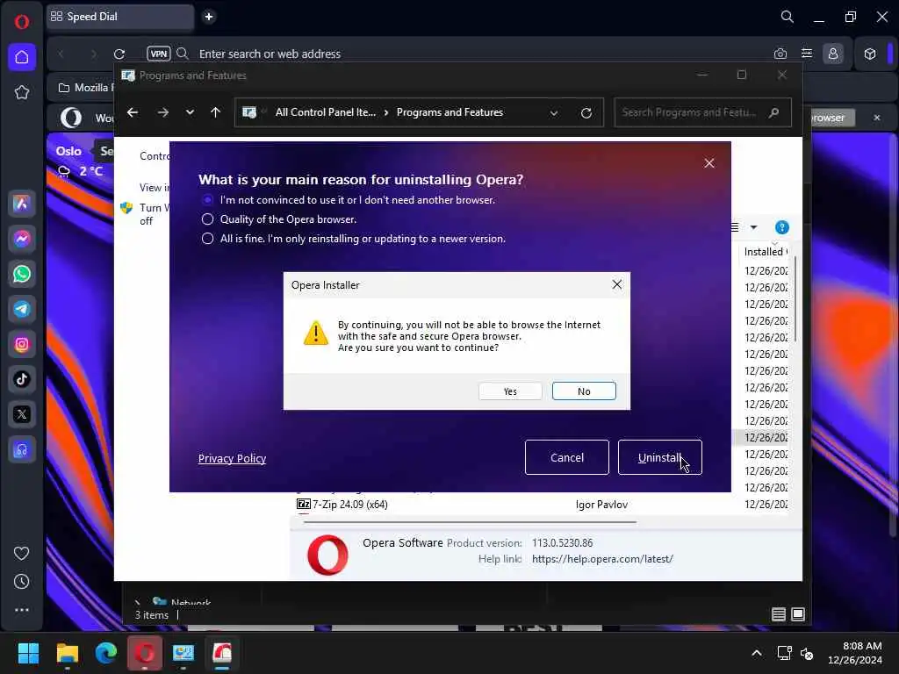This screenshot has width=899, height=674.
Task: Switch to the Speed Dial tab
Action: (120, 17)
